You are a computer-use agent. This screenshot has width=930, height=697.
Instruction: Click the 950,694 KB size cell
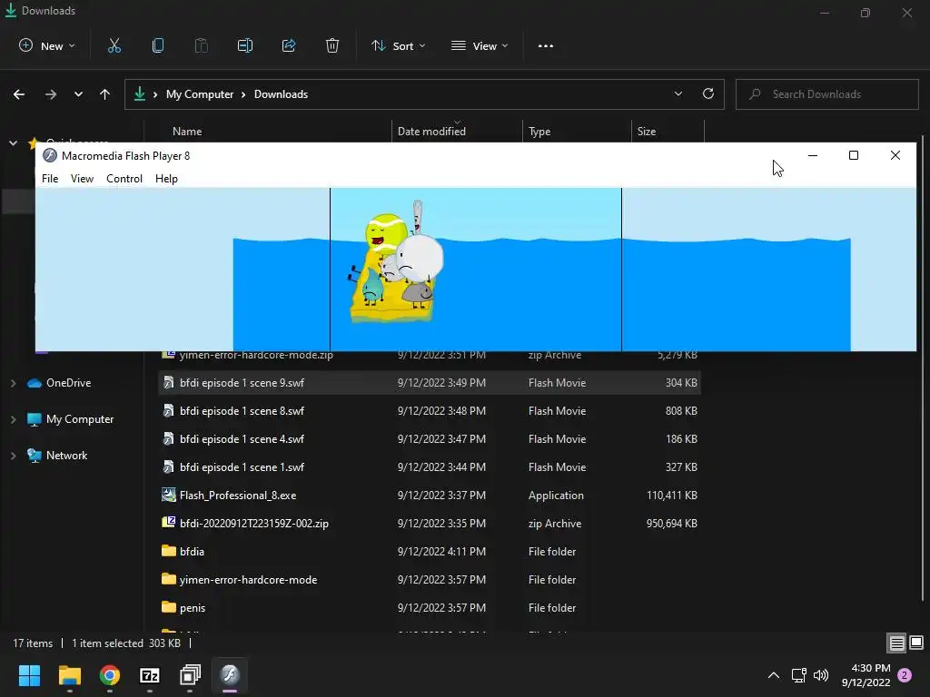671,524
